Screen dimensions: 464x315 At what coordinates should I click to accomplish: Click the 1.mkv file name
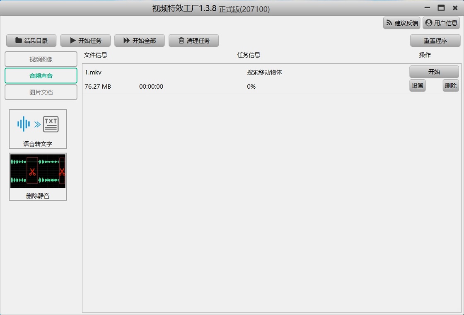(93, 72)
